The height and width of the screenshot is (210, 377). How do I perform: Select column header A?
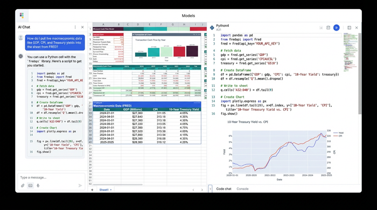point(103,25)
